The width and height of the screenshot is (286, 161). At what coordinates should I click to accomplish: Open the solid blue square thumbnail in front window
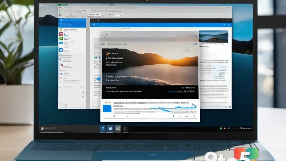[x=107, y=109]
